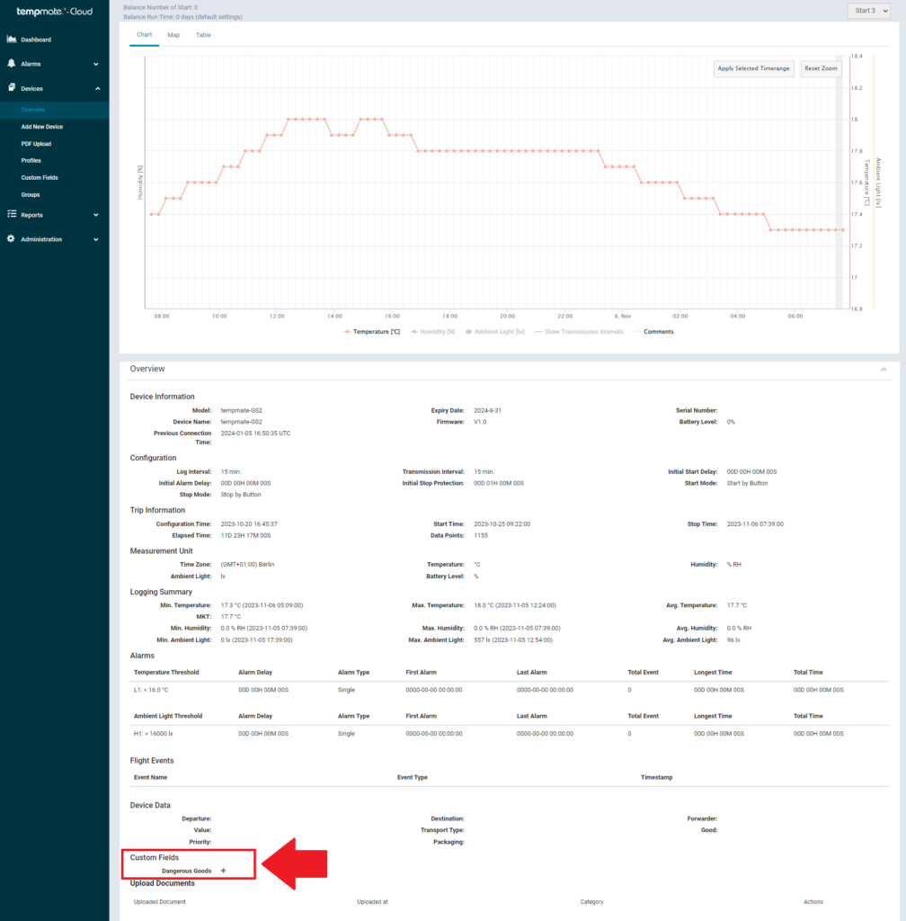Open Dashboard from the sidebar

36,40
